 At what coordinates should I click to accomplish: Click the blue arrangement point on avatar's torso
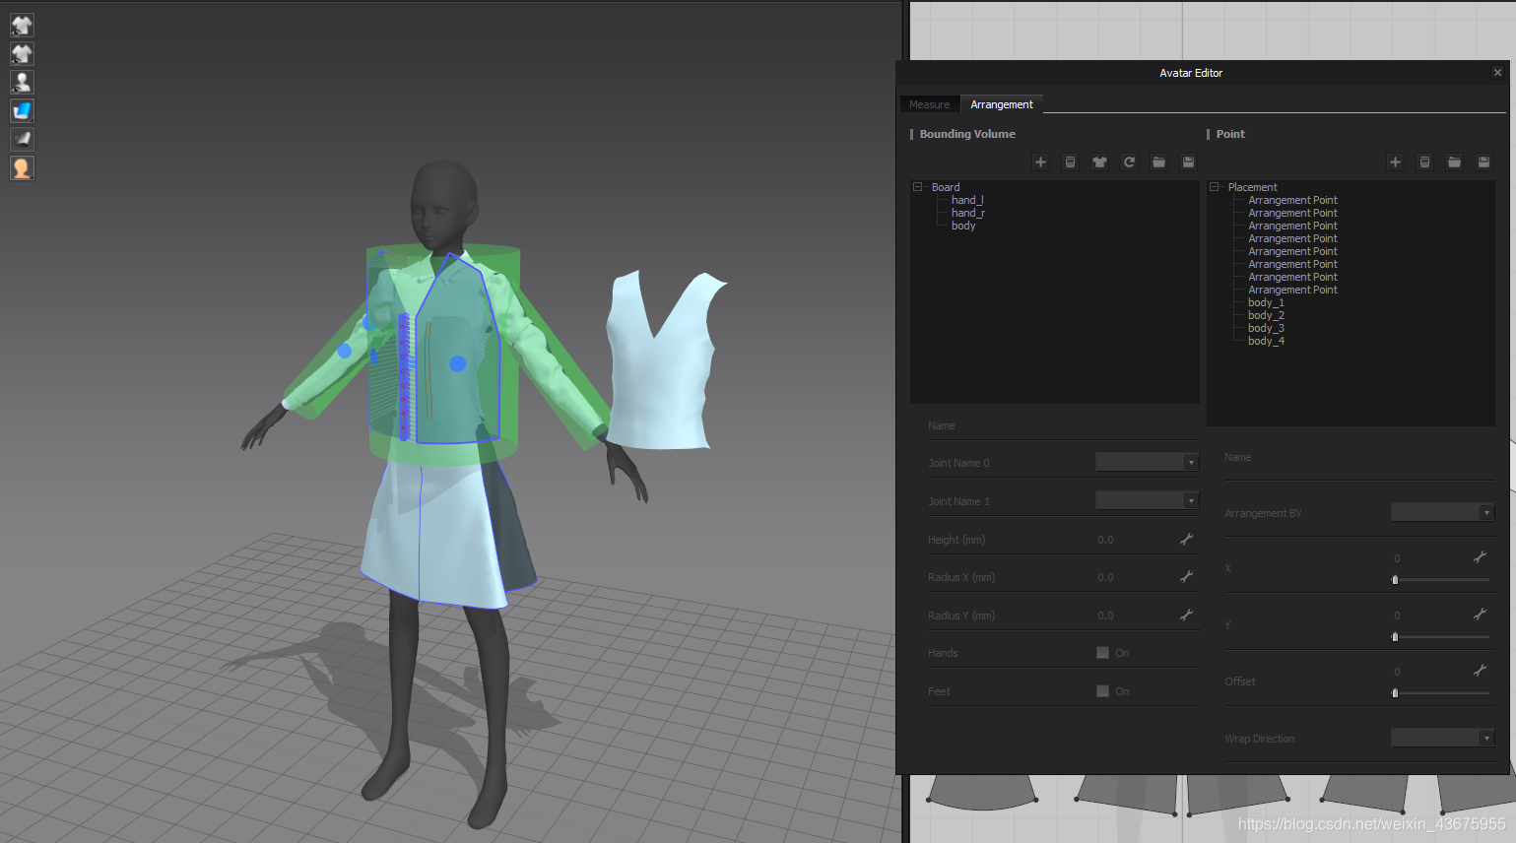pyautogui.click(x=457, y=363)
